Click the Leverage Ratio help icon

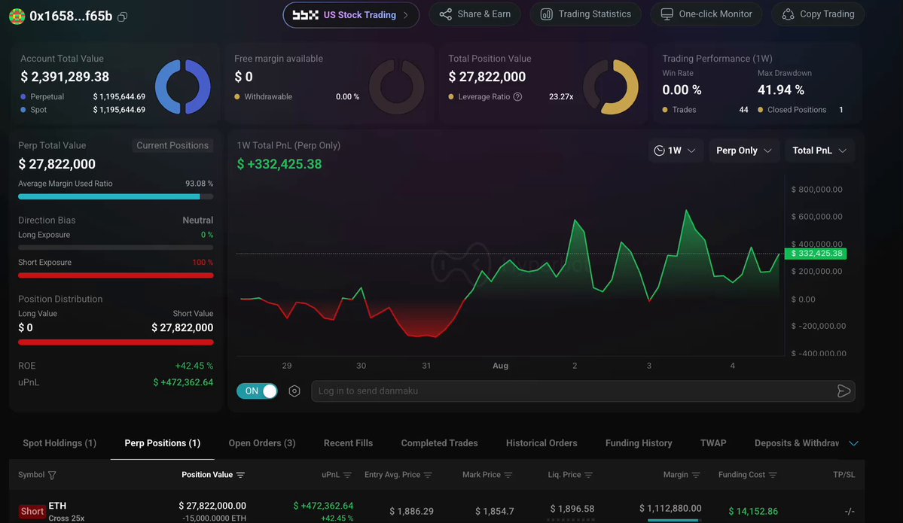[x=517, y=96]
